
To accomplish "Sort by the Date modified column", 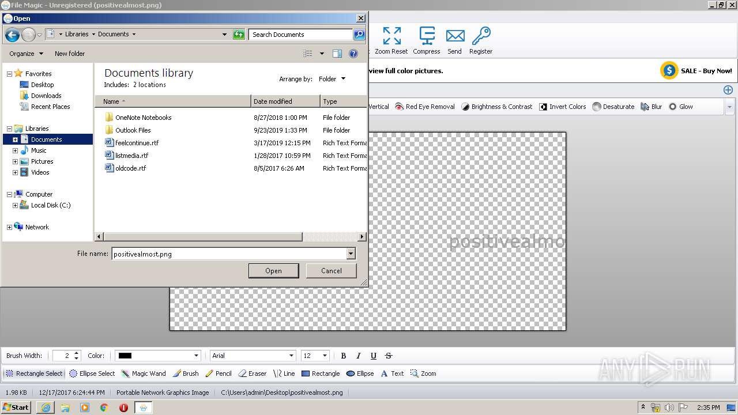I will [285, 101].
